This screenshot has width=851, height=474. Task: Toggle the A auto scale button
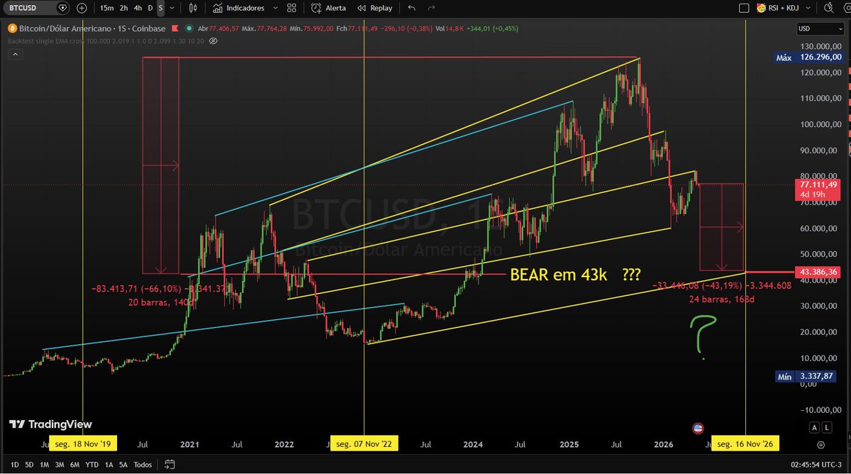click(813, 427)
